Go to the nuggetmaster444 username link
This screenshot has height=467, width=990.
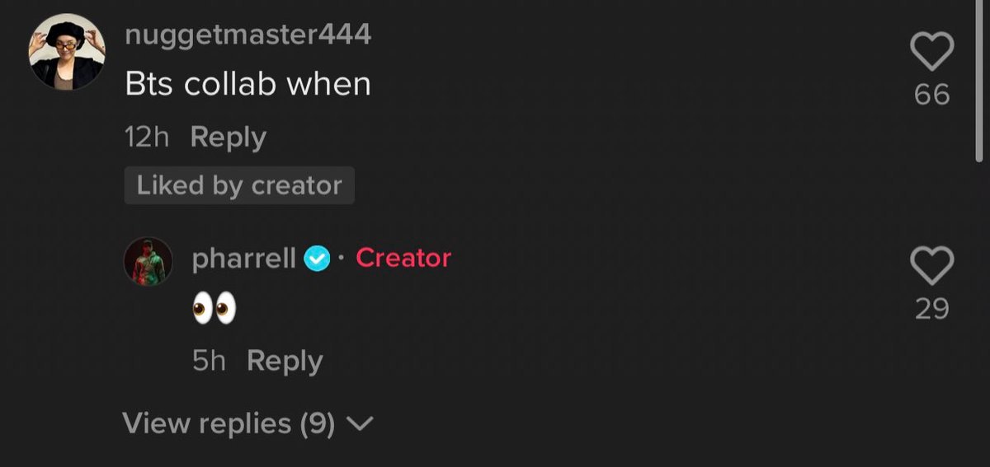(x=247, y=35)
